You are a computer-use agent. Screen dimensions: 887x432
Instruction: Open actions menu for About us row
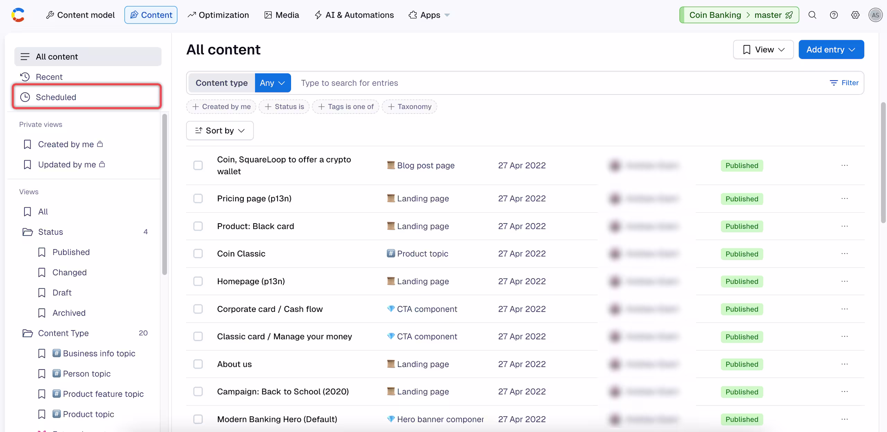[844, 364]
